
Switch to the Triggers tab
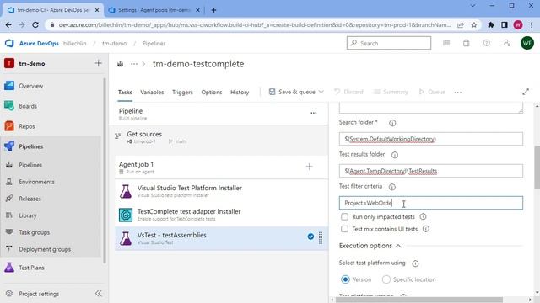182,92
